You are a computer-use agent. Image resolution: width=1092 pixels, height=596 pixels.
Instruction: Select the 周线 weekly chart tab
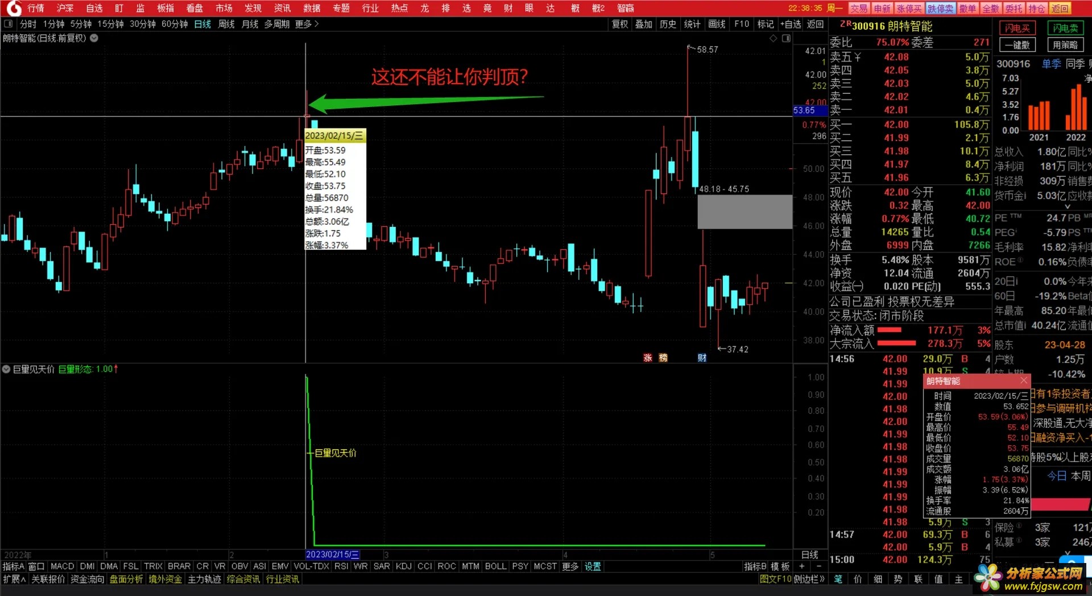tap(226, 24)
